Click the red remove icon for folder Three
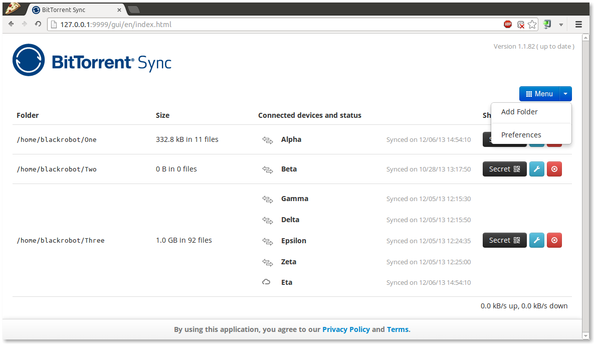The width and height of the screenshot is (594, 344). 554,240
